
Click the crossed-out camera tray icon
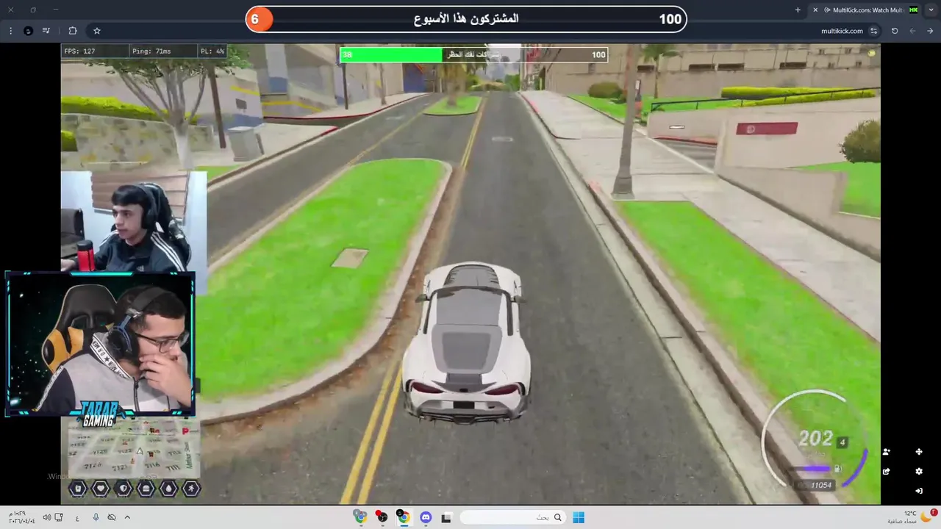(x=112, y=517)
